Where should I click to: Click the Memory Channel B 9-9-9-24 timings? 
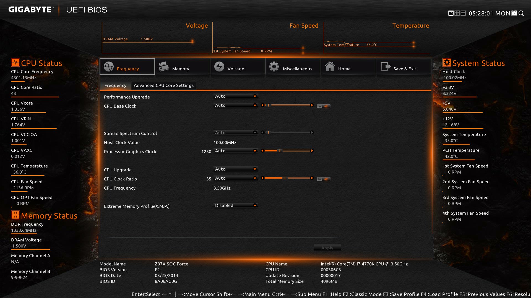pos(19,277)
